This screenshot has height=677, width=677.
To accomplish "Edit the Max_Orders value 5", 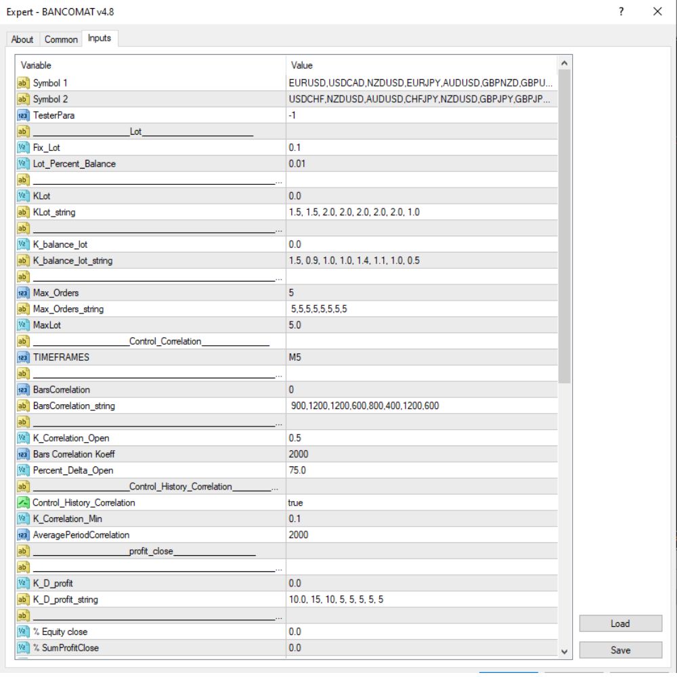I will [x=421, y=292].
